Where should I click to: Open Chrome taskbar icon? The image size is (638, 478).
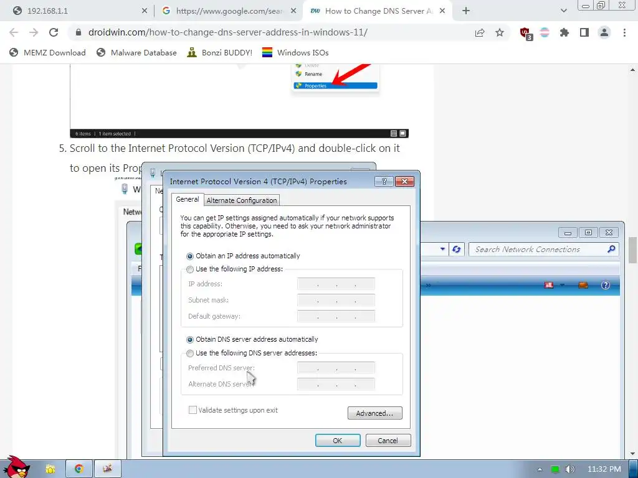(x=79, y=469)
